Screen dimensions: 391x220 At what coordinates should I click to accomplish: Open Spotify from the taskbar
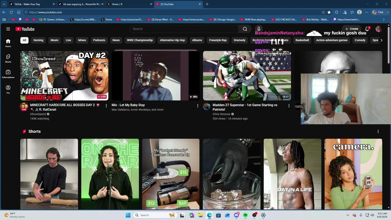coord(245,215)
